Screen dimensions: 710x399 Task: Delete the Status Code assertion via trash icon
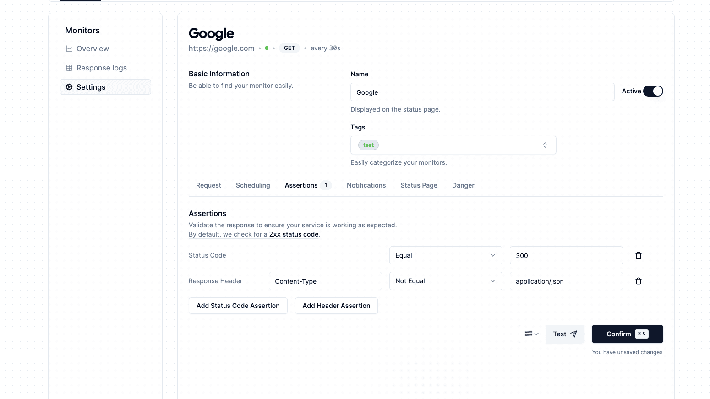pyautogui.click(x=638, y=255)
